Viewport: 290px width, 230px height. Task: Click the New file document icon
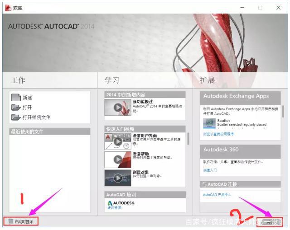point(16,98)
